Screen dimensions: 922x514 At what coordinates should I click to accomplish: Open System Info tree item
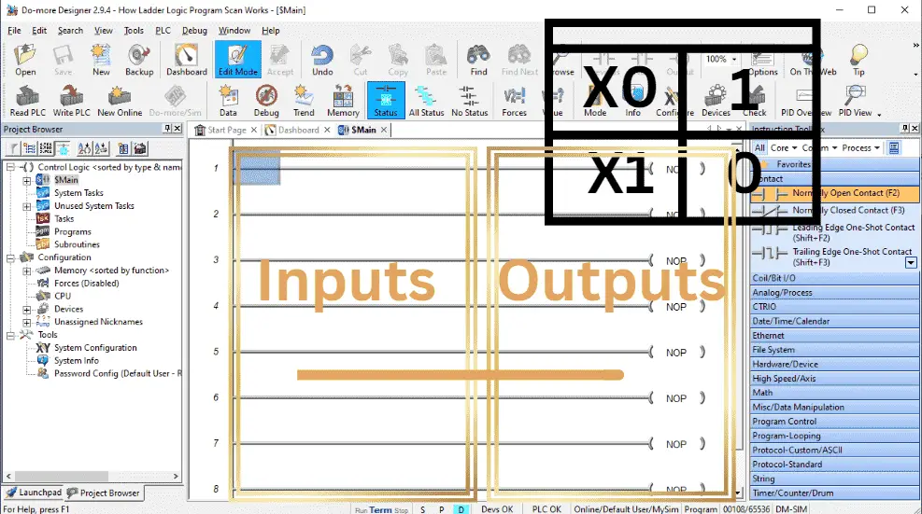point(77,361)
